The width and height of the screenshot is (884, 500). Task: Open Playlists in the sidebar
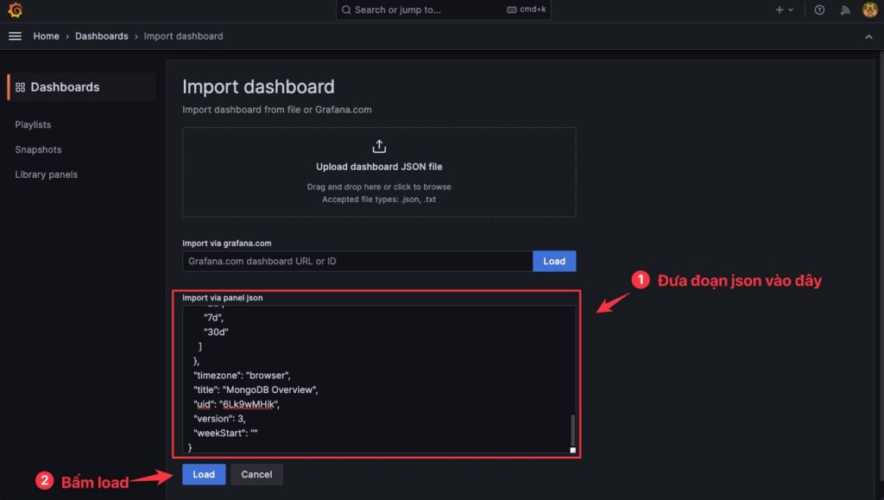(x=34, y=124)
